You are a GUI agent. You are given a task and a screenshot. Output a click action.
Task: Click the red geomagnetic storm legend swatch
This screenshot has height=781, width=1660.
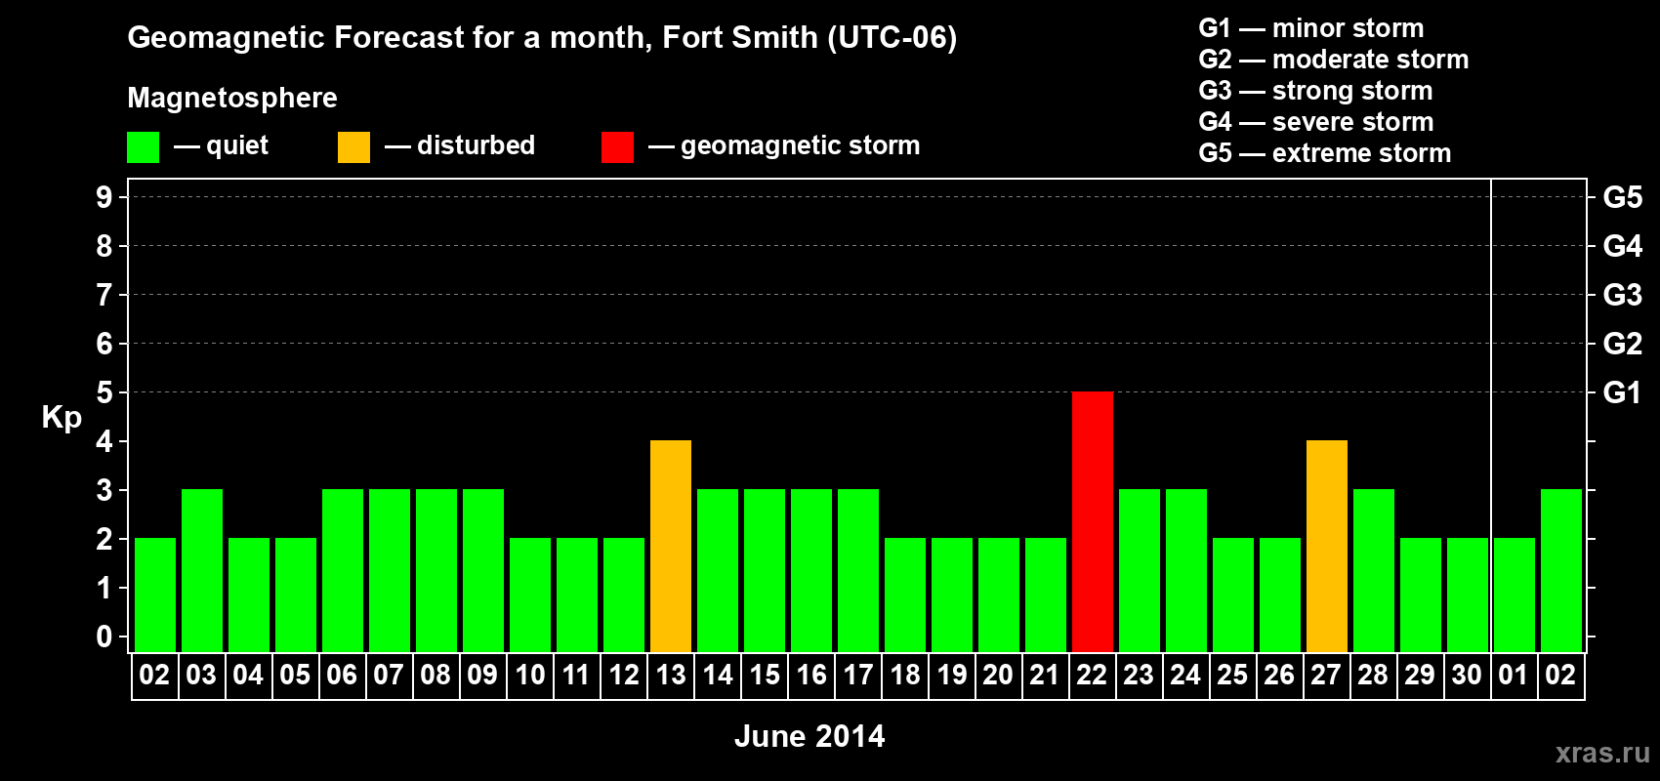pos(617,147)
